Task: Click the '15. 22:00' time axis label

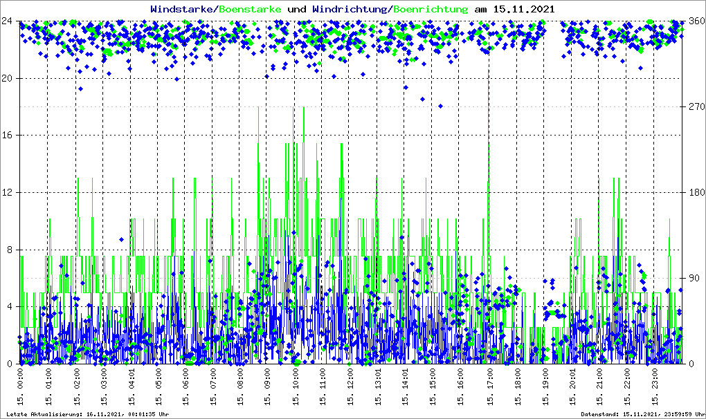Action: 627,387
